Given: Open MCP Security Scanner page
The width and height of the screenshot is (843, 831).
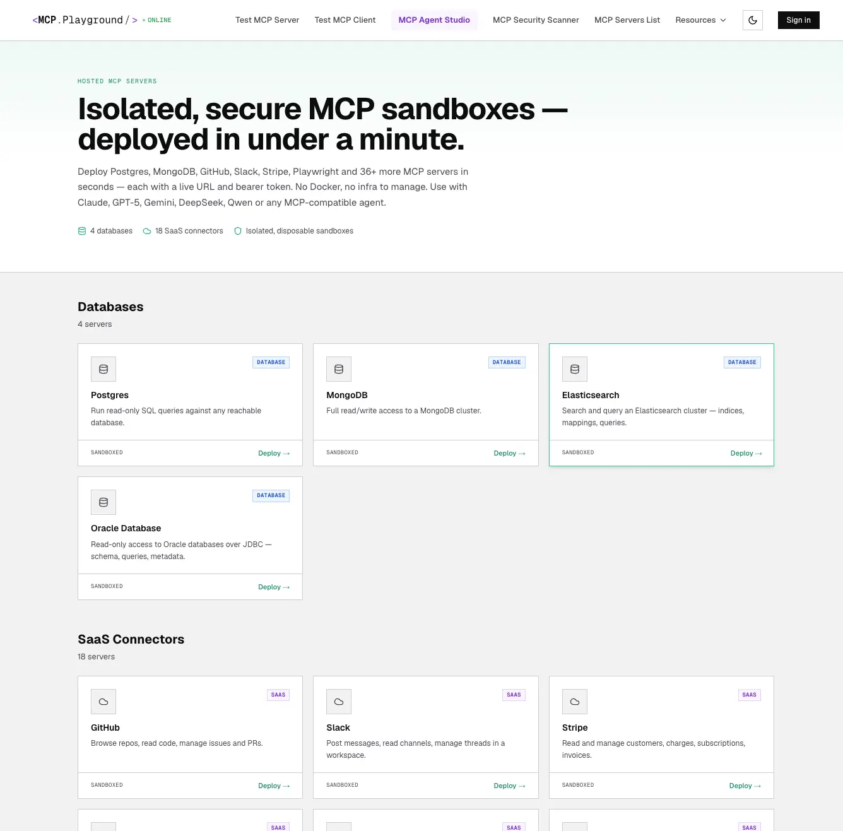Looking at the screenshot, I should click(536, 20).
